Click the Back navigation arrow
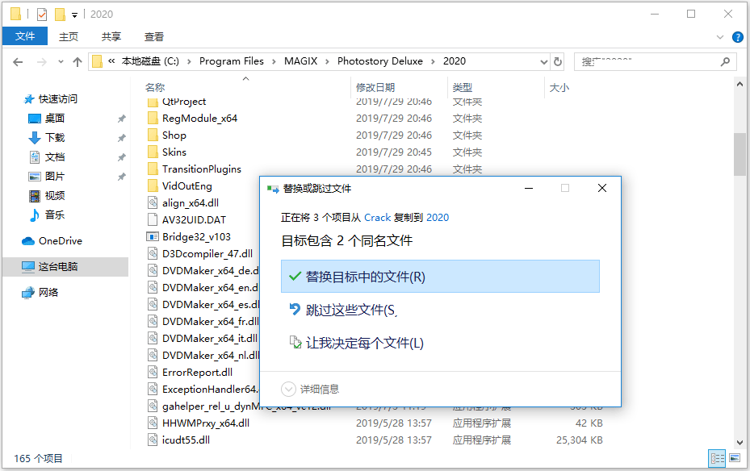 tap(18, 61)
